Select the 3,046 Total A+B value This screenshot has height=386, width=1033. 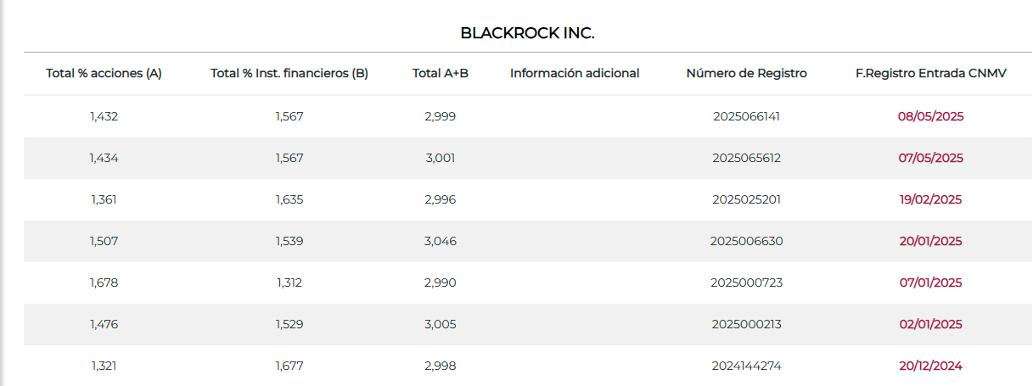pos(441,241)
